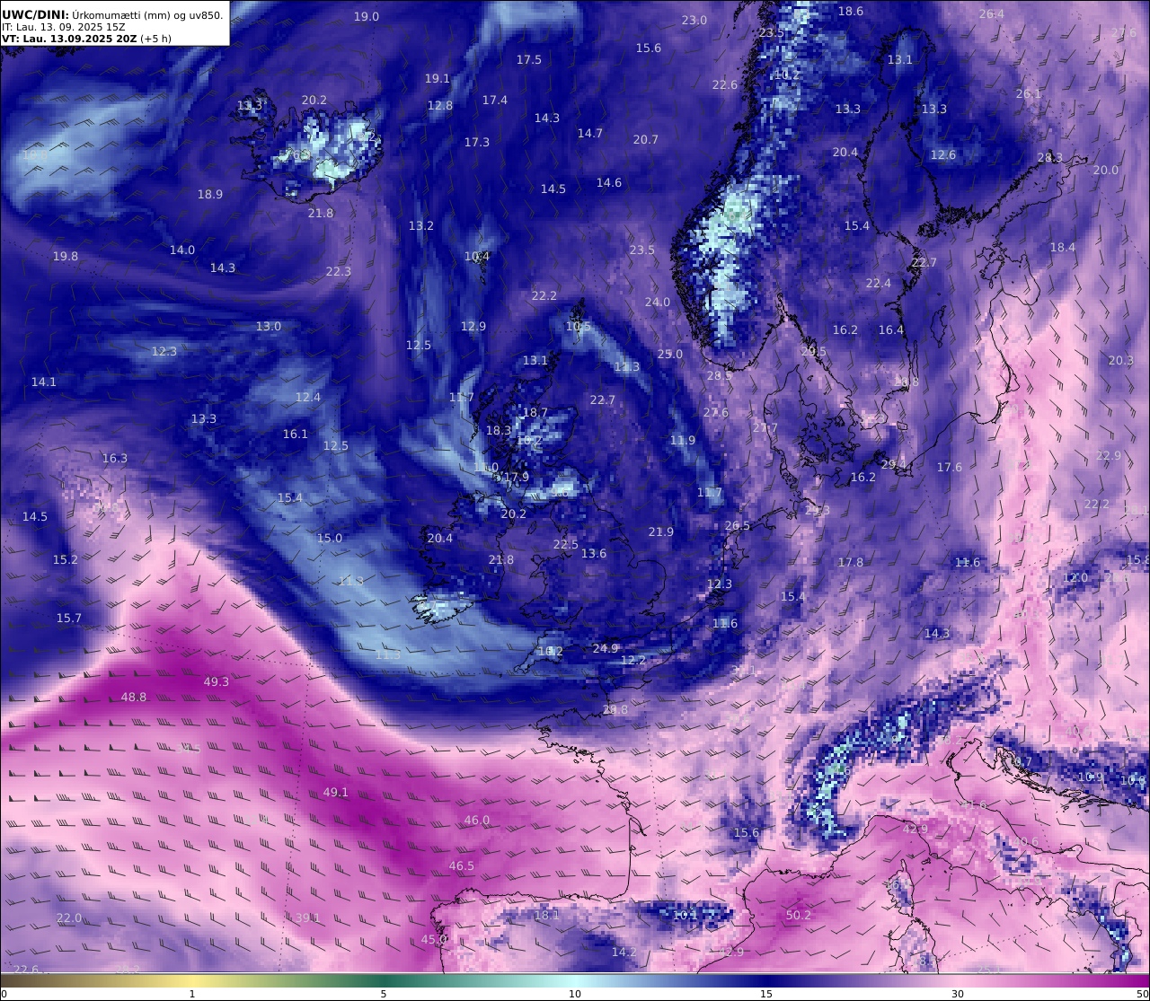The height and width of the screenshot is (1001, 1150).
Task: Click the 17.8 value label
Action: [x=850, y=563]
